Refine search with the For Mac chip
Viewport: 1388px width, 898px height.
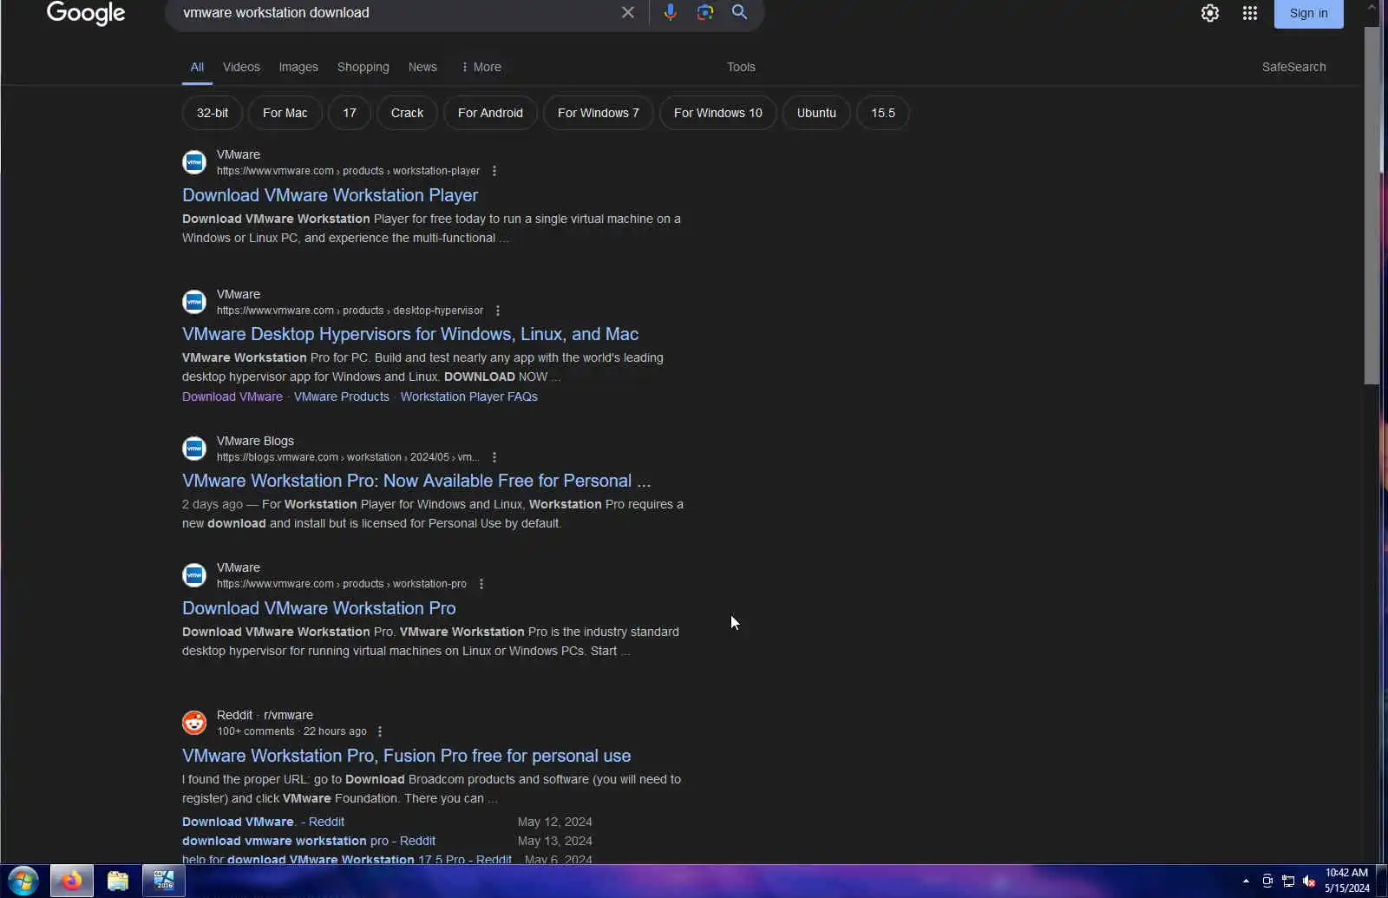285,113
